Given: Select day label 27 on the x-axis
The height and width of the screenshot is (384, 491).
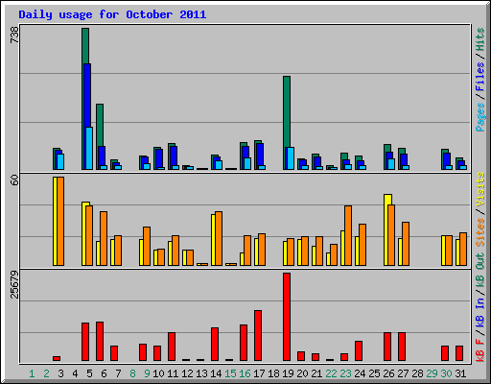Looking at the screenshot, I should point(403,373).
